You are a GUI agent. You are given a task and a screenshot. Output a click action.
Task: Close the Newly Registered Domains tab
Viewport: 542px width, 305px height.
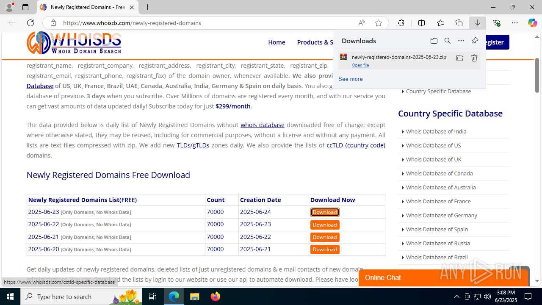tap(132, 7)
